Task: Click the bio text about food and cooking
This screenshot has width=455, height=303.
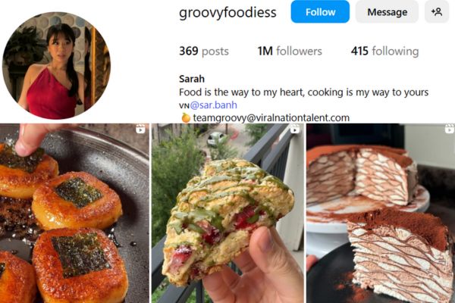Action: [303, 92]
